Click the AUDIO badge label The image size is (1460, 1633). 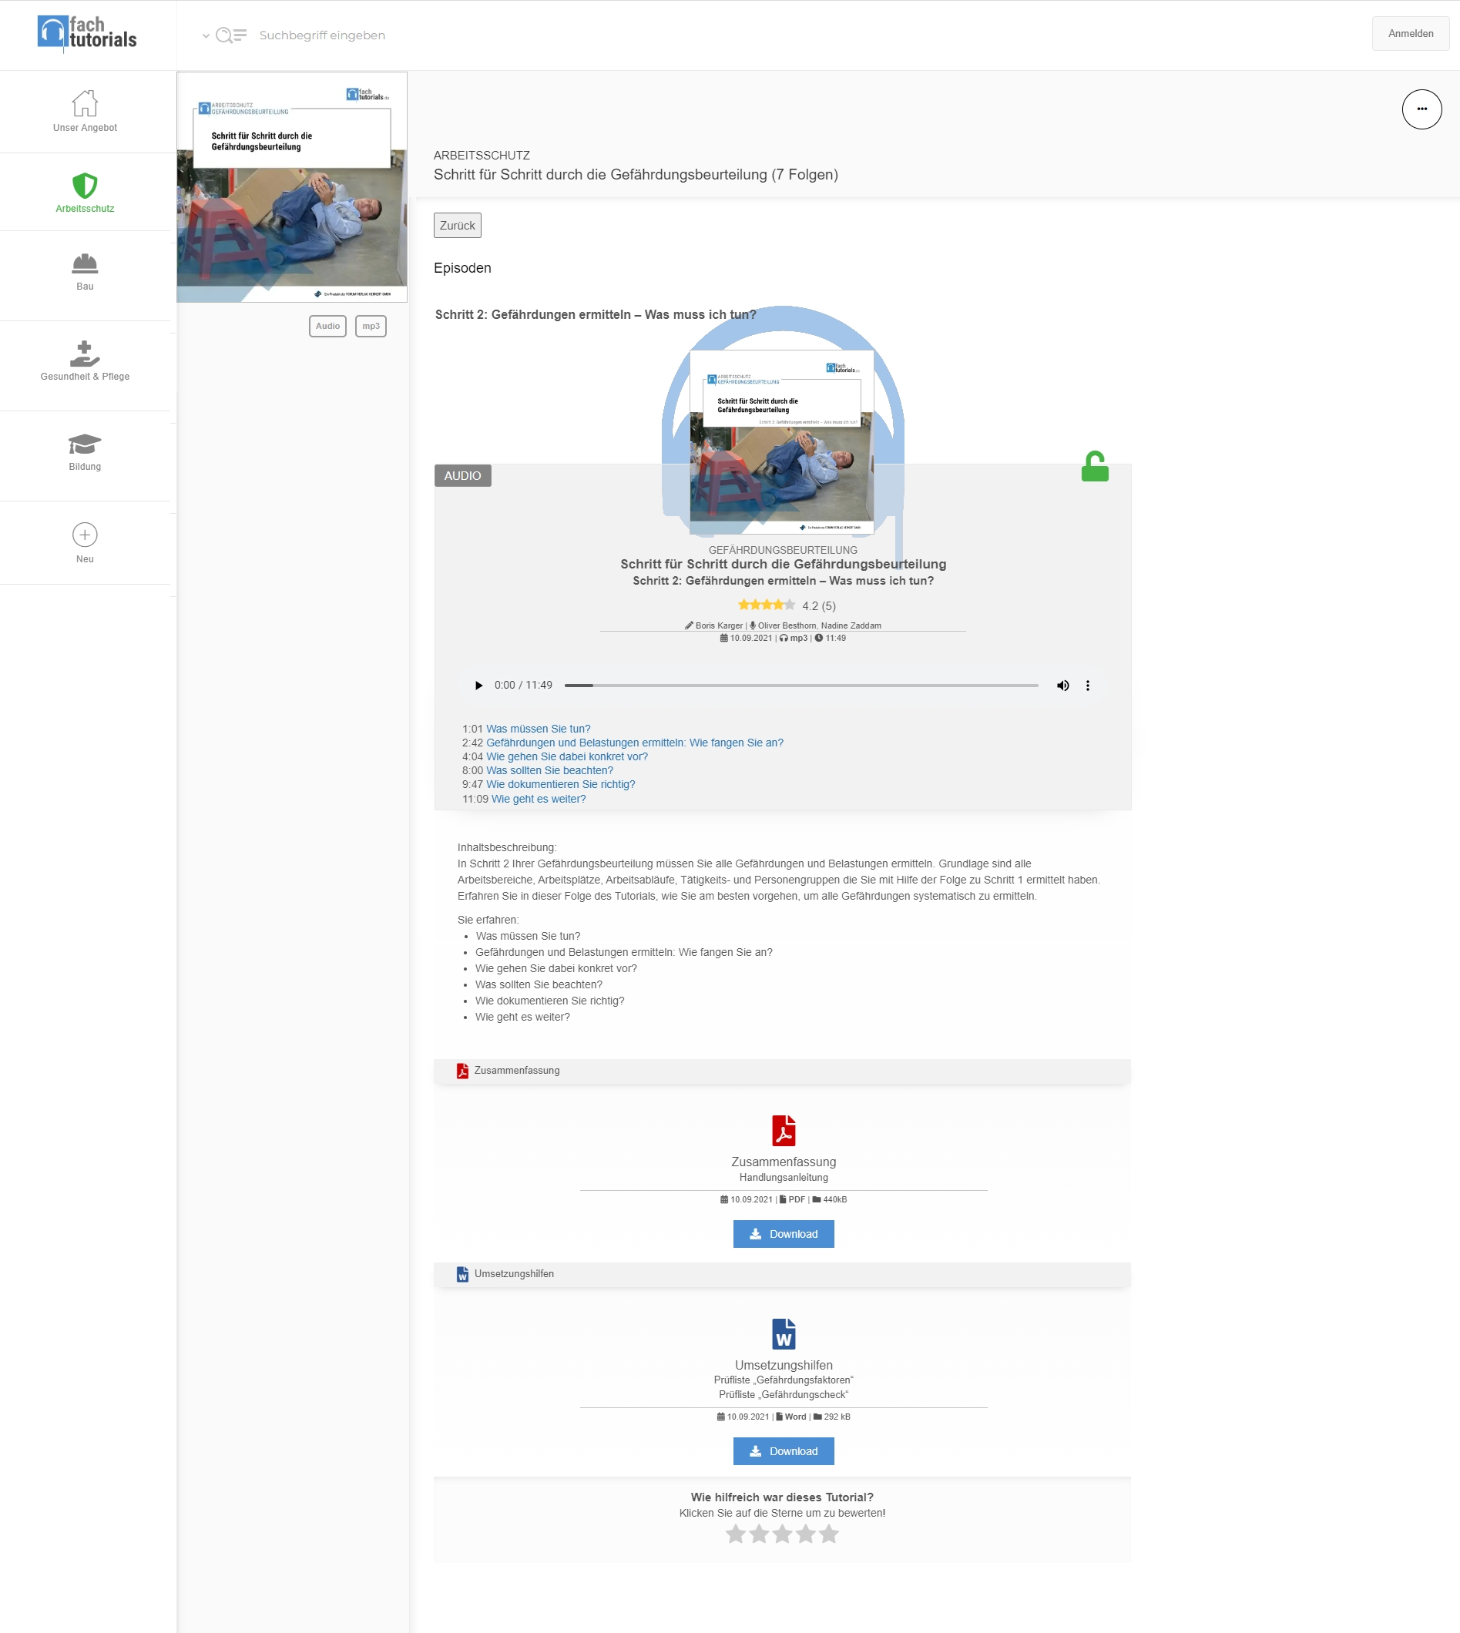(463, 475)
